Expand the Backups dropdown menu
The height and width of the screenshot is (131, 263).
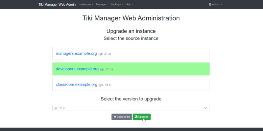(x=117, y=4)
